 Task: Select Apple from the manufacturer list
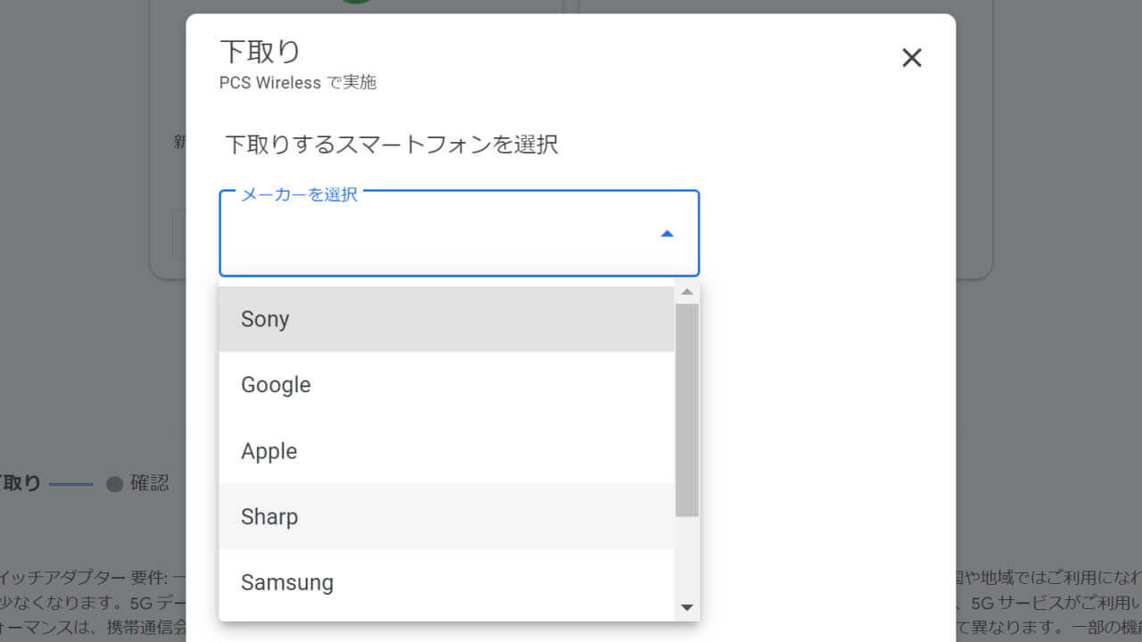[269, 450]
